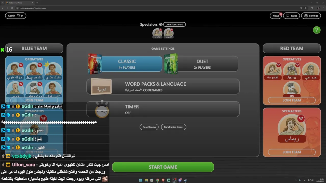326x183 pixels.
Task: Open the Admin players list
Action: point(16,16)
